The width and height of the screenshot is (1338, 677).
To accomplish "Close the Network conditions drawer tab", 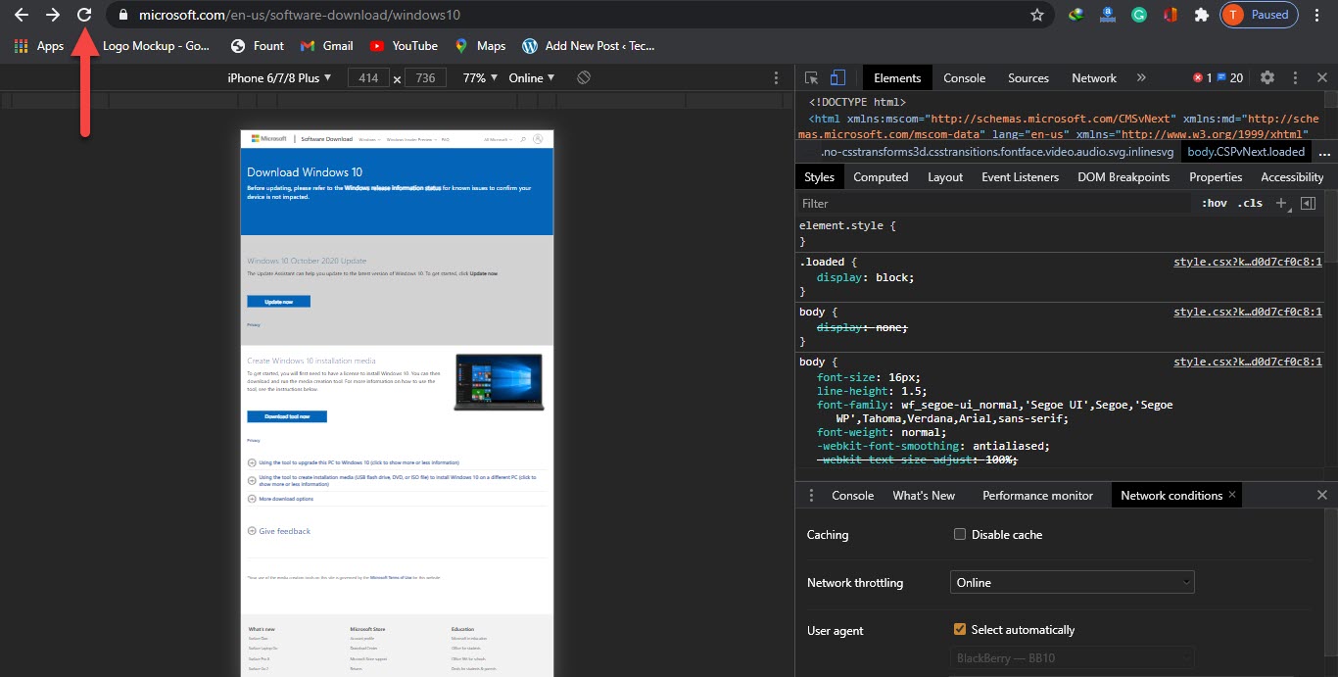I will [x=1232, y=495].
